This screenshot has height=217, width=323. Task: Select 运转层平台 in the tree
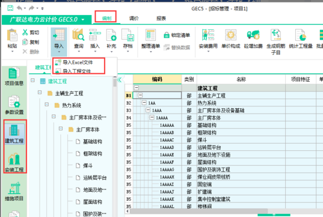(x=94, y=178)
